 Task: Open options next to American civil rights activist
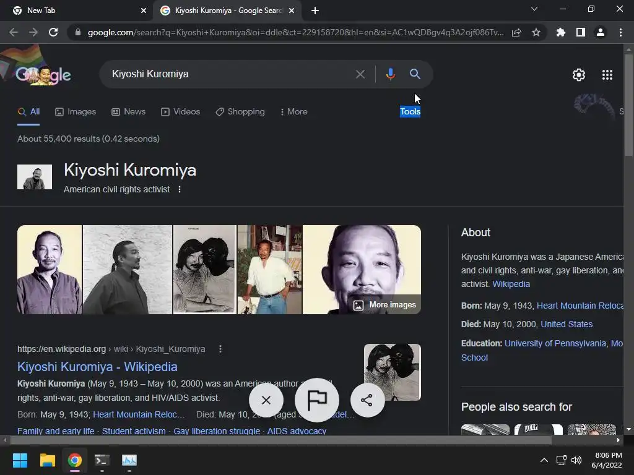point(180,189)
